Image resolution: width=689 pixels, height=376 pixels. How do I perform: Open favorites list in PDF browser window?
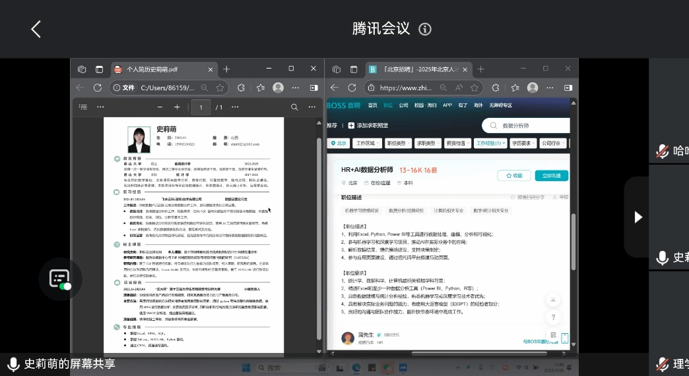point(261,88)
